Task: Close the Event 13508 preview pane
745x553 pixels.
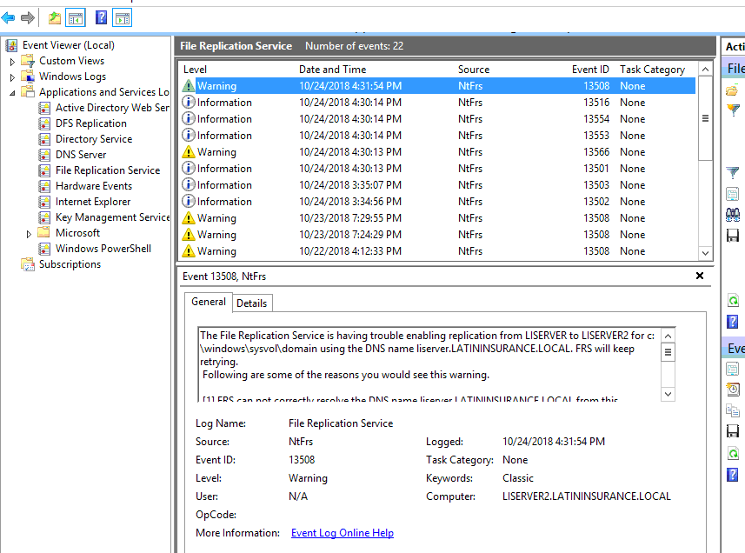Action: pyautogui.click(x=700, y=276)
